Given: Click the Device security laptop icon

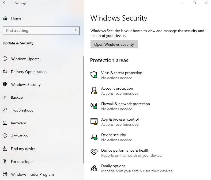Looking at the screenshot, I should [x=94, y=137].
